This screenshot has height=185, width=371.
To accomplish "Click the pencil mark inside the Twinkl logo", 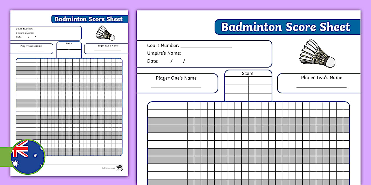I will point(122,170).
